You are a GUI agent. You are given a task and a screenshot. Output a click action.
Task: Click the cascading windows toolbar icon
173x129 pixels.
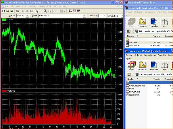[x=70, y=11]
